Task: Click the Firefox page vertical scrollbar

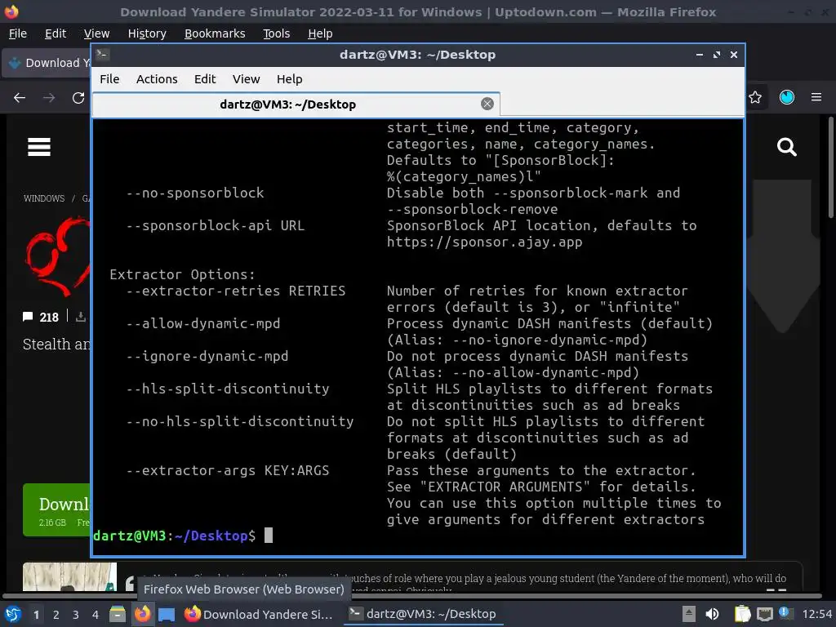Action: (830, 168)
